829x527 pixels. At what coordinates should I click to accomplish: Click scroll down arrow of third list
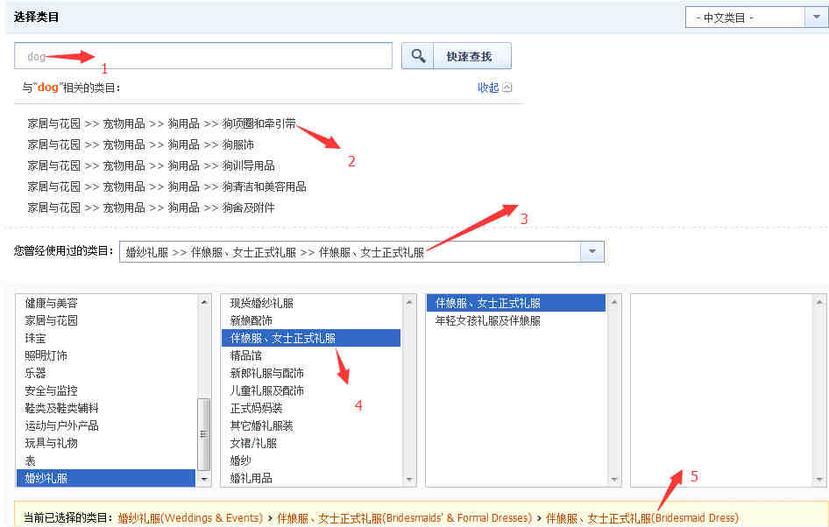click(x=614, y=480)
